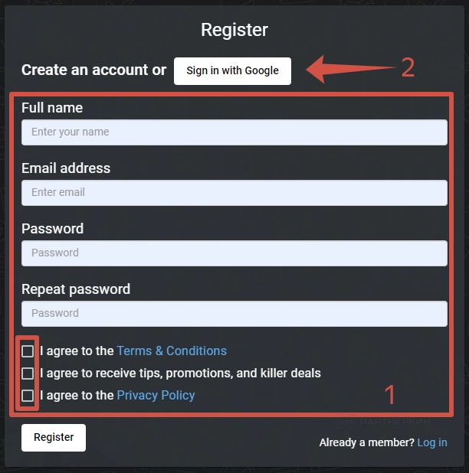Click the "Password" label above the first password field
469x473 pixels.
(x=52, y=229)
